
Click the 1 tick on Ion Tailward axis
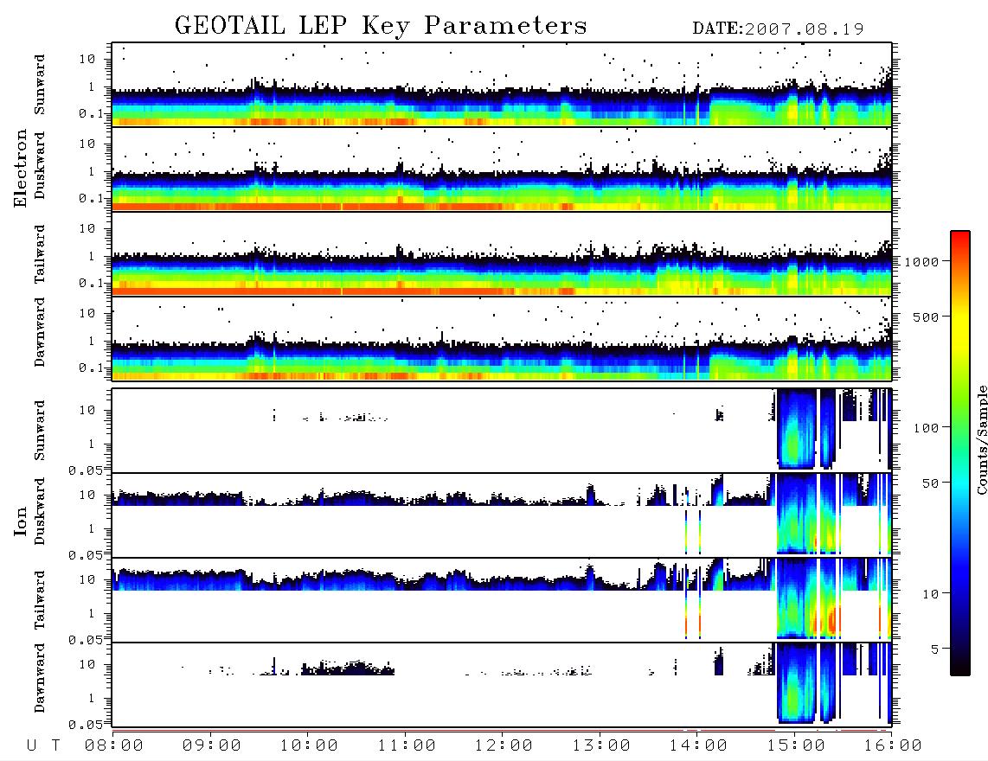(92, 613)
